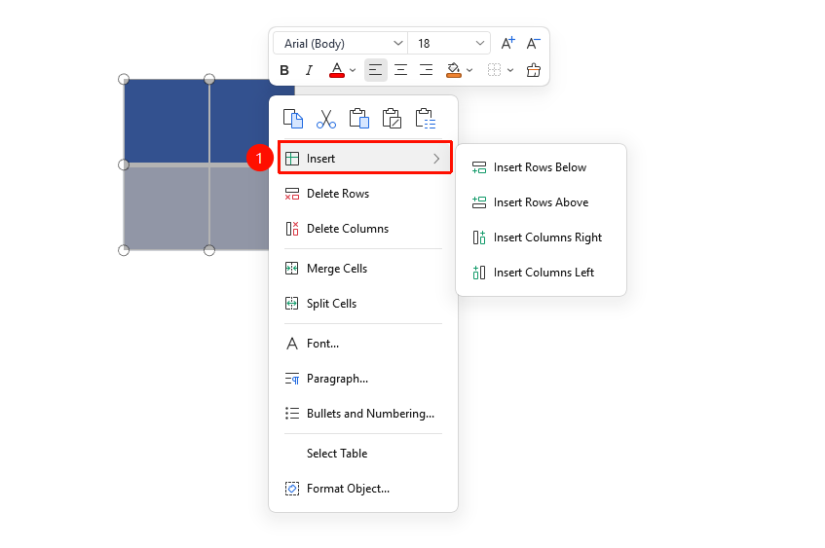Click the Paste as text only icon
The height and width of the screenshot is (548, 825).
point(392,119)
